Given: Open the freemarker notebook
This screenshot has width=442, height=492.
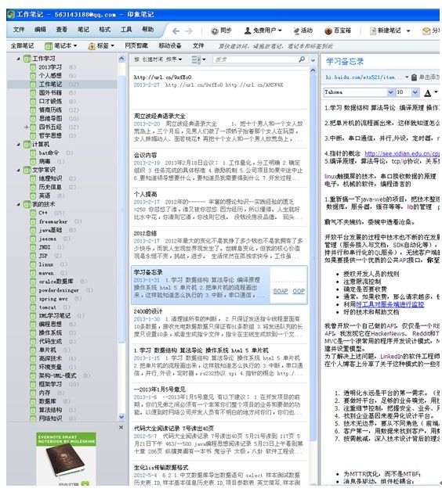Looking at the screenshot, I should coord(53,221).
